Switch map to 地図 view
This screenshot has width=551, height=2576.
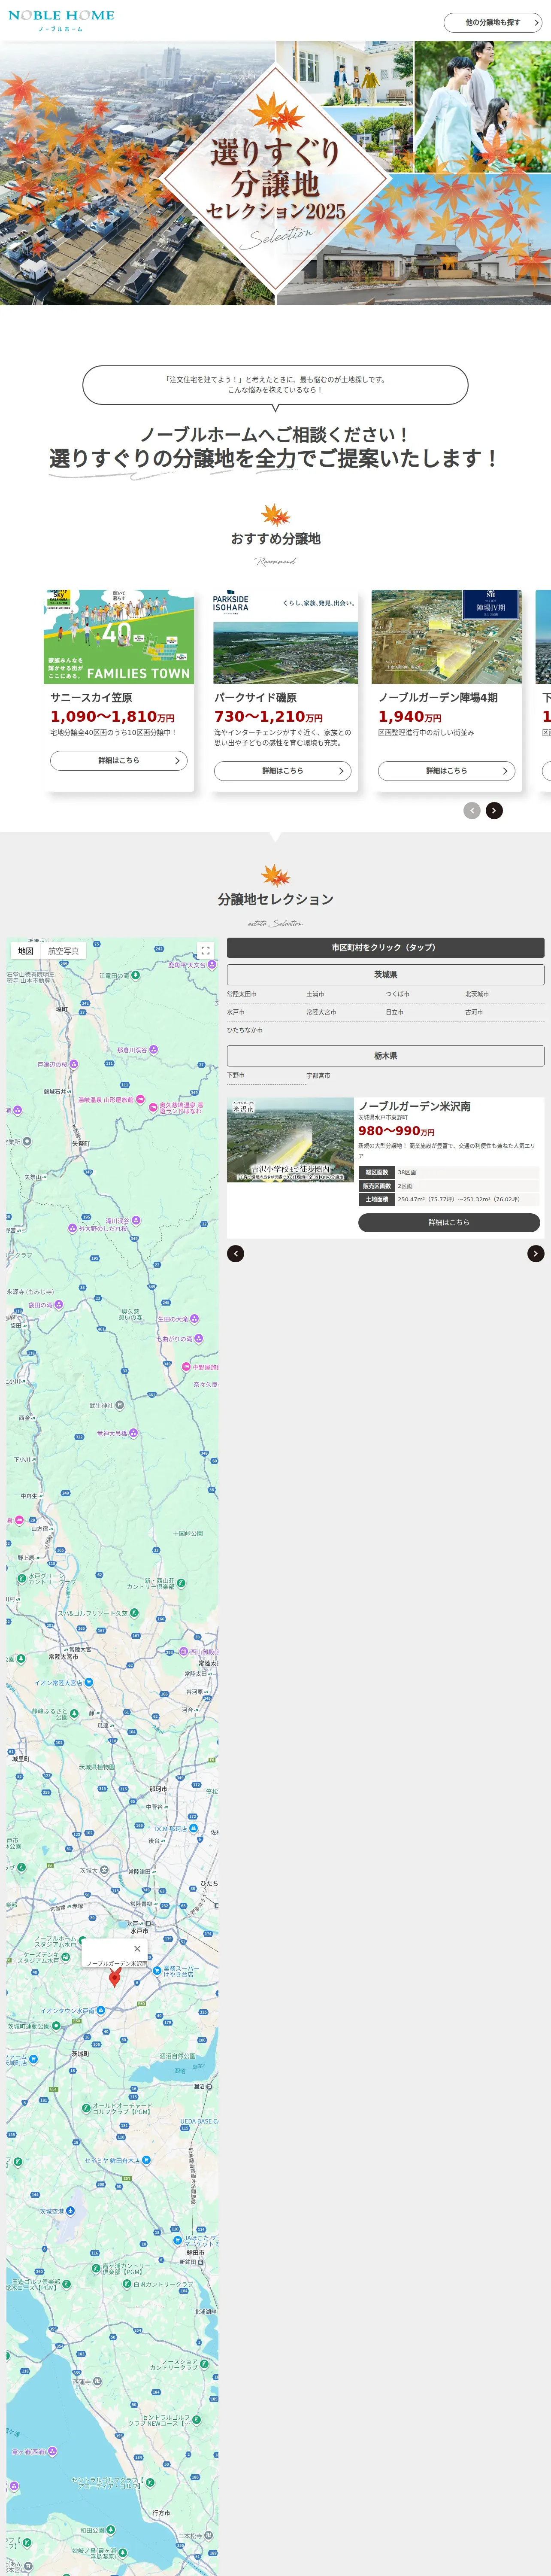(26, 951)
